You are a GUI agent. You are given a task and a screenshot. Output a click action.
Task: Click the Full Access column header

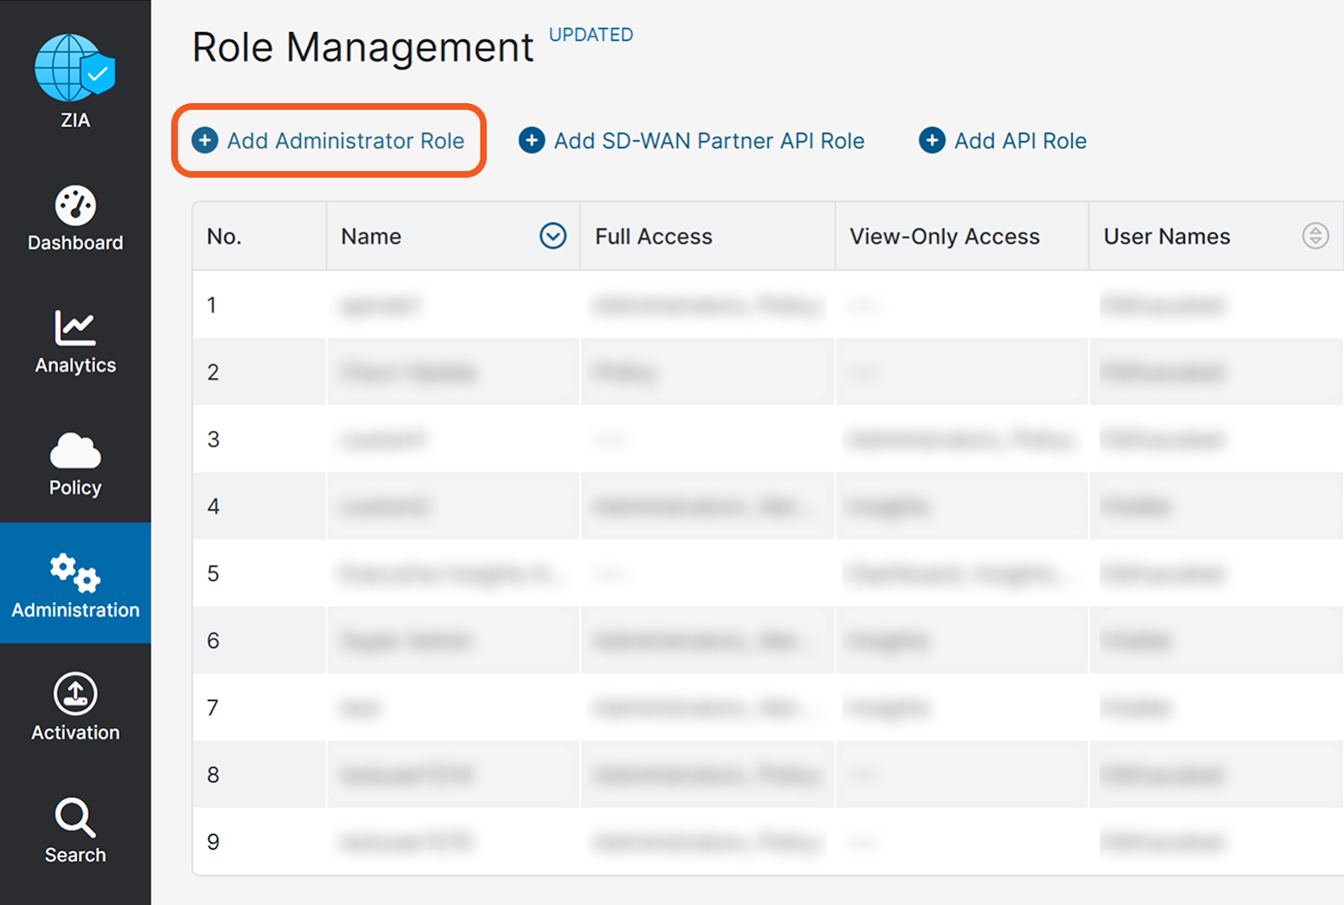pos(654,237)
